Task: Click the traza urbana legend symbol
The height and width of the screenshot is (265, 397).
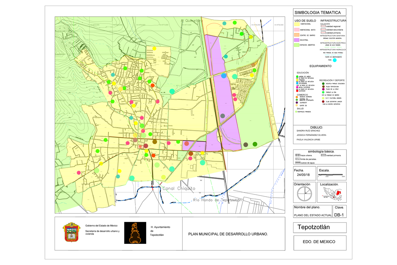Action: pos(297,155)
